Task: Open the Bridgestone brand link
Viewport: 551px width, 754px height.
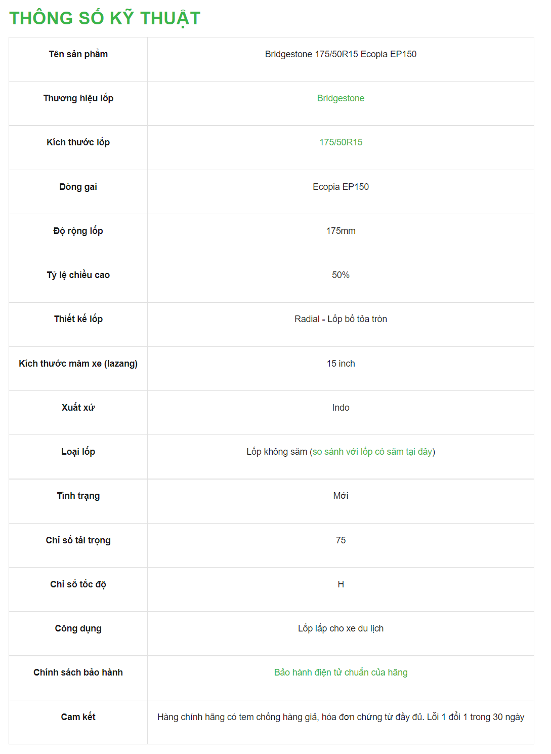Action: point(341,98)
